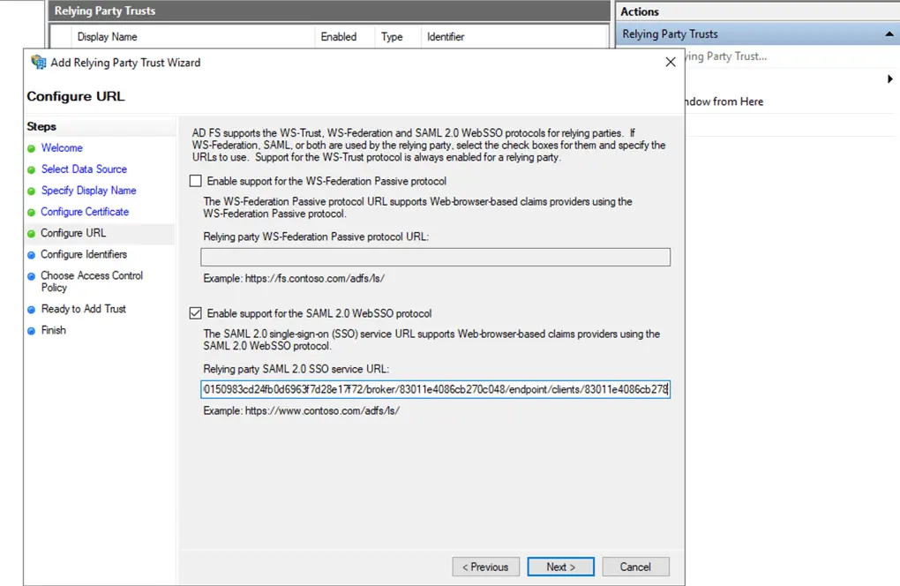
Task: Click the wizard icon in title bar
Action: tap(38, 63)
